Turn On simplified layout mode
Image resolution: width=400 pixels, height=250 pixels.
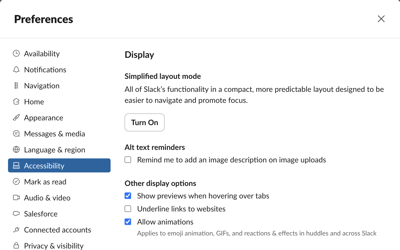click(x=145, y=122)
